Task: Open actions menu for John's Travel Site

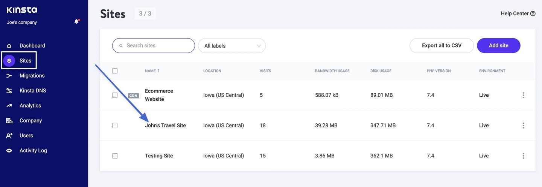Action: 523,126
